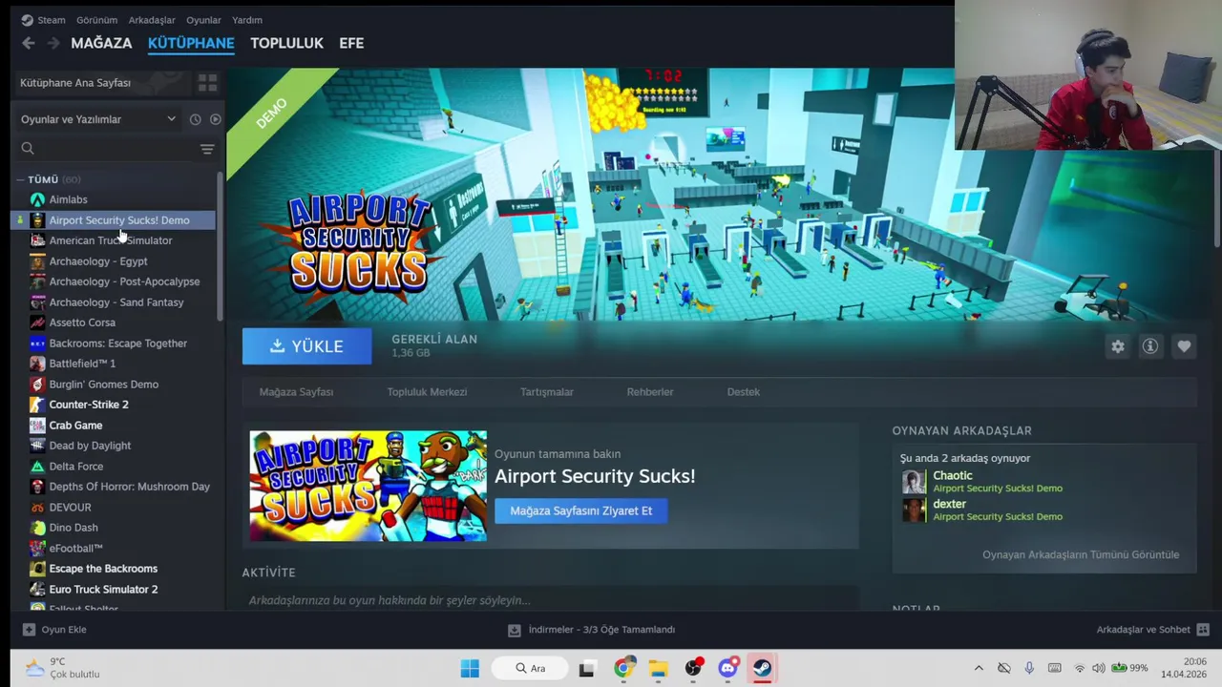Open the friends and chat icon

(1203, 630)
